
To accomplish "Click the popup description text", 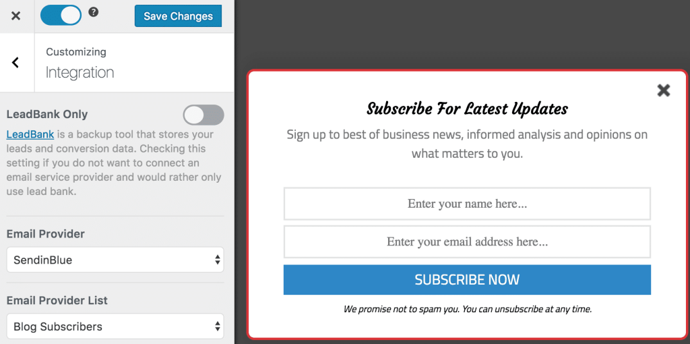I will (x=467, y=144).
